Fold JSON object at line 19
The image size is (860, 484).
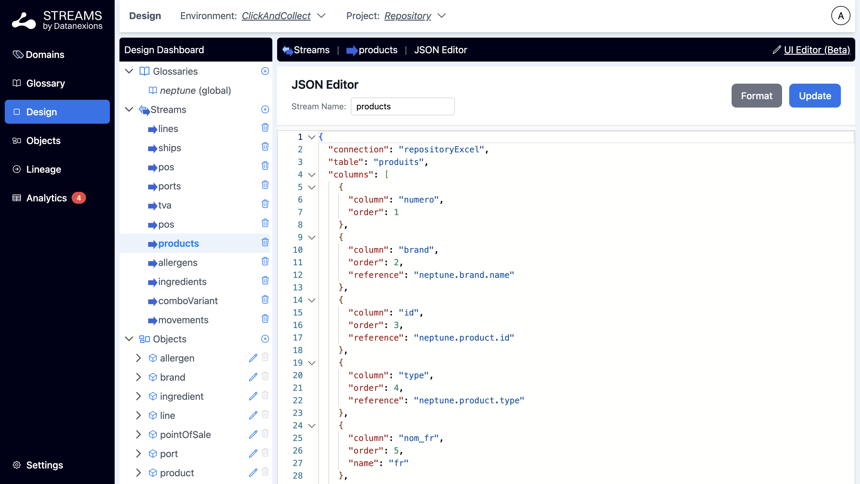(x=312, y=363)
